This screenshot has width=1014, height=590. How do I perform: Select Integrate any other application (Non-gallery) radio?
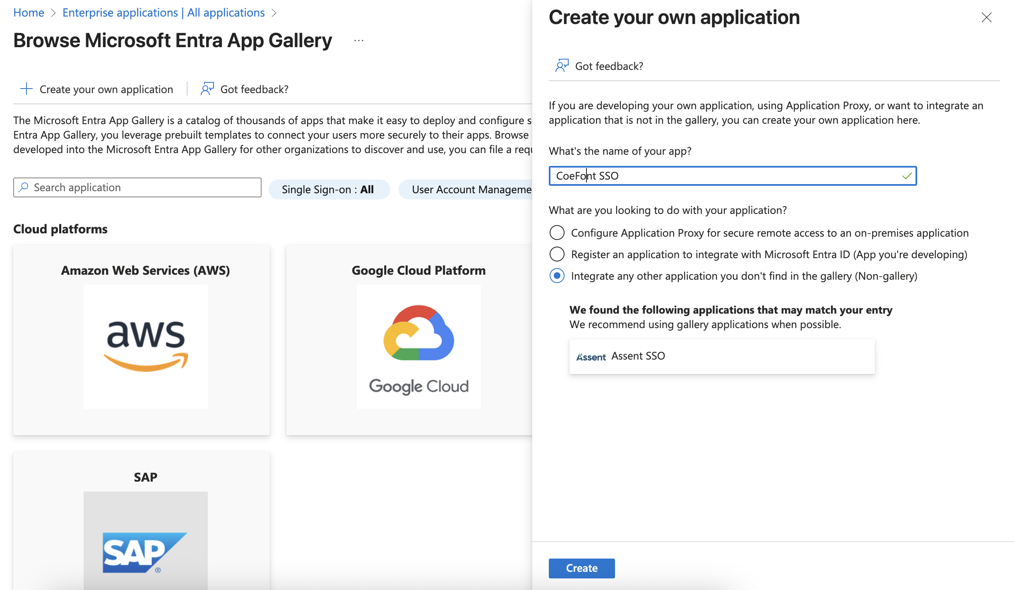pyautogui.click(x=557, y=276)
